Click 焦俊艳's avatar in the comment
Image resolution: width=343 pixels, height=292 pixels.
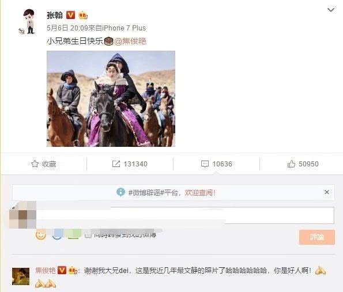(21, 276)
